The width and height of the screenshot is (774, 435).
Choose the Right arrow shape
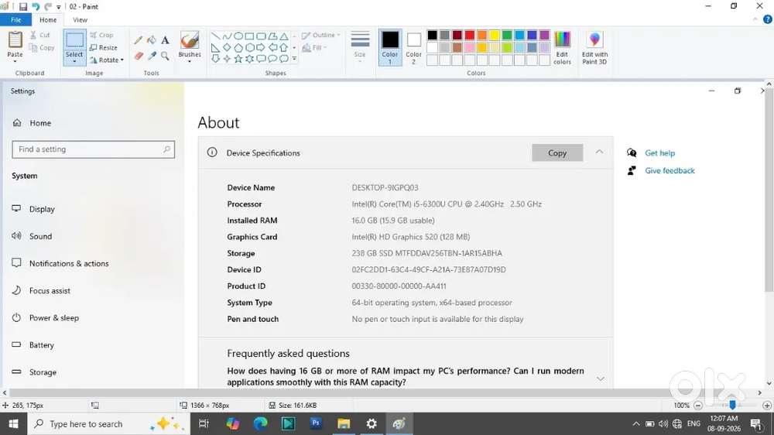point(261,47)
